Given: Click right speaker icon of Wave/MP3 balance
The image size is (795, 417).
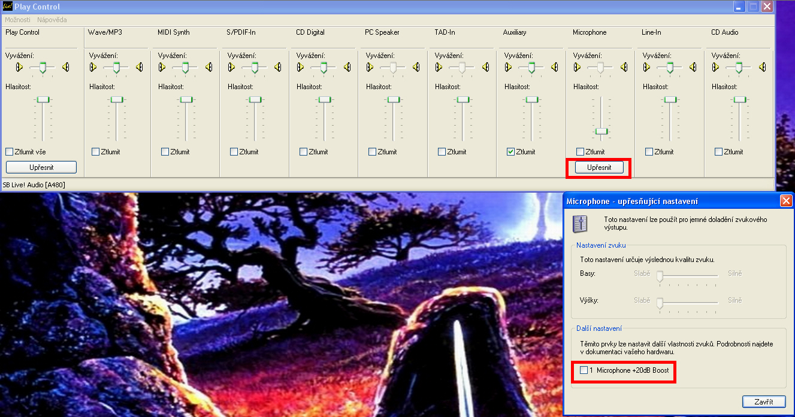Looking at the screenshot, I should tap(140, 67).
